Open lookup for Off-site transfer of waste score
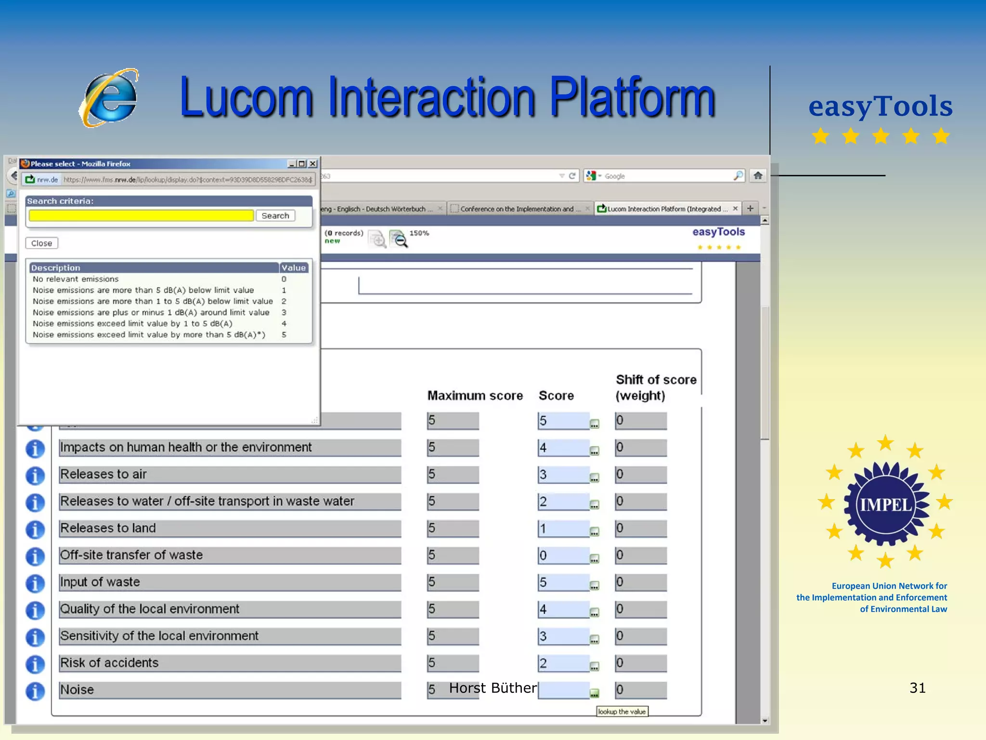The height and width of the screenshot is (740, 986). point(595,559)
